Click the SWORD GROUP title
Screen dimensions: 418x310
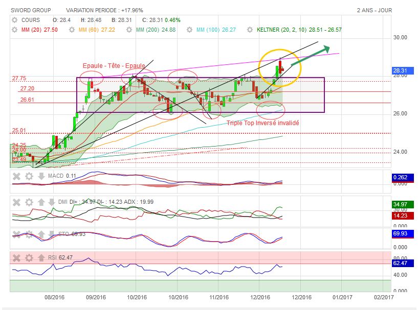click(31, 10)
